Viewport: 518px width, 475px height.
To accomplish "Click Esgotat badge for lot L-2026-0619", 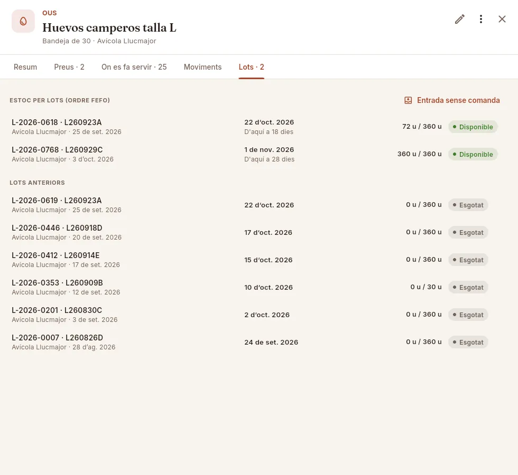I will (x=468, y=205).
